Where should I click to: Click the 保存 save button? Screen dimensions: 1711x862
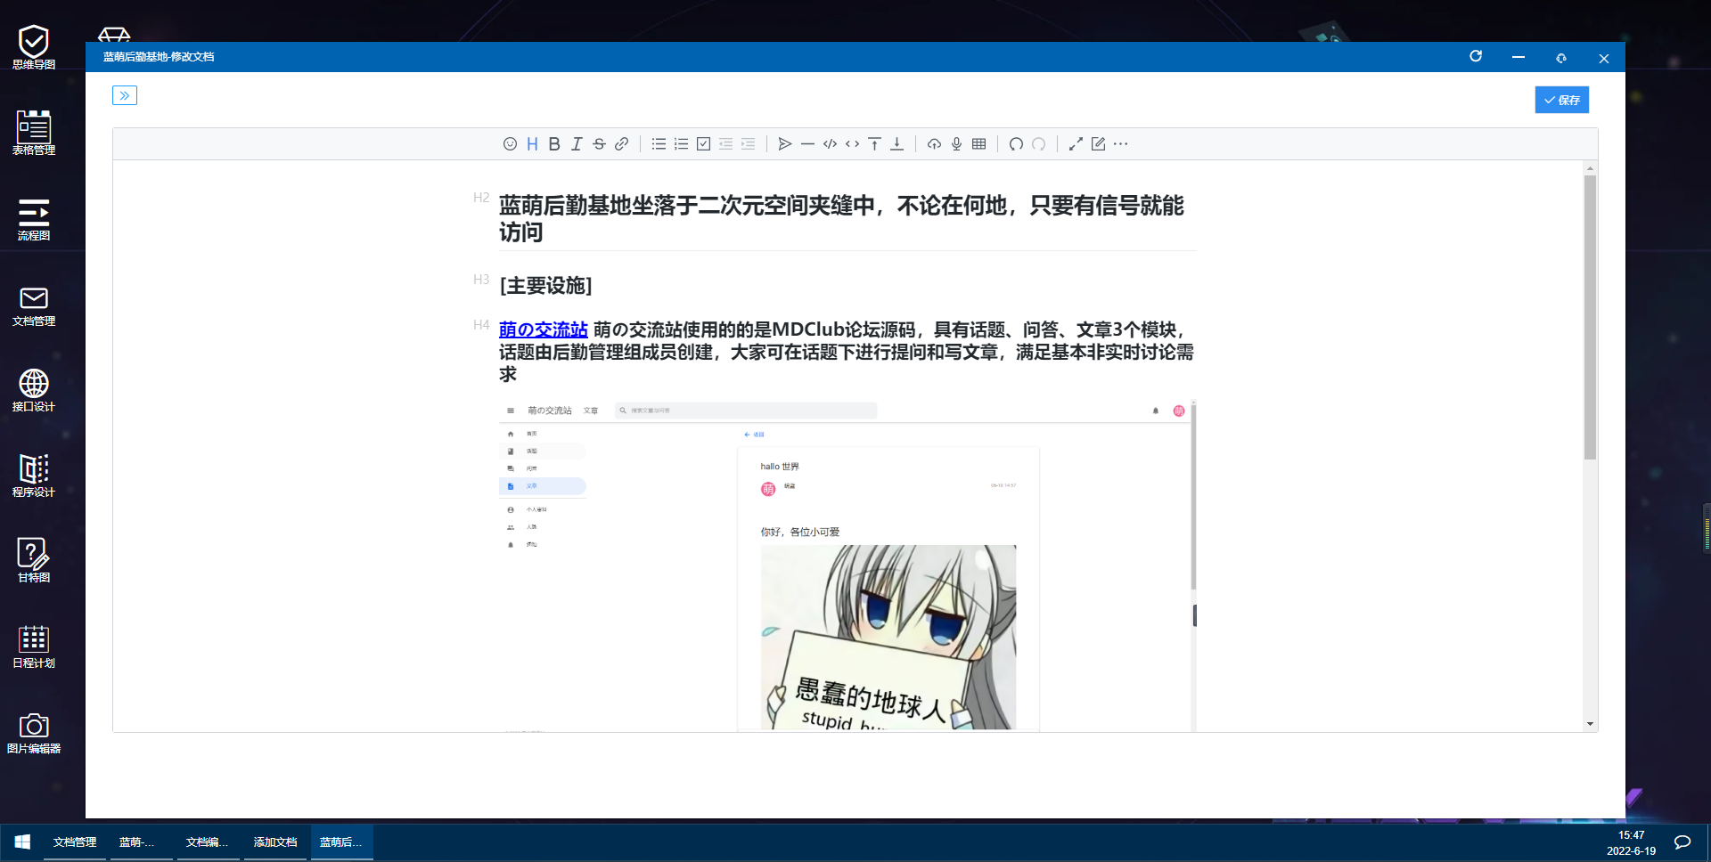[1561, 100]
